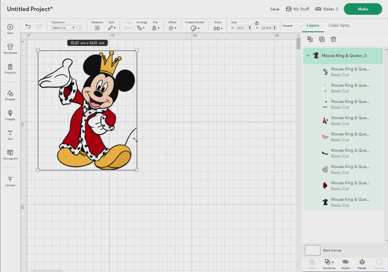Click the Group layers icon
Image resolution: width=388 pixels, height=272 pixels.
[310, 39]
